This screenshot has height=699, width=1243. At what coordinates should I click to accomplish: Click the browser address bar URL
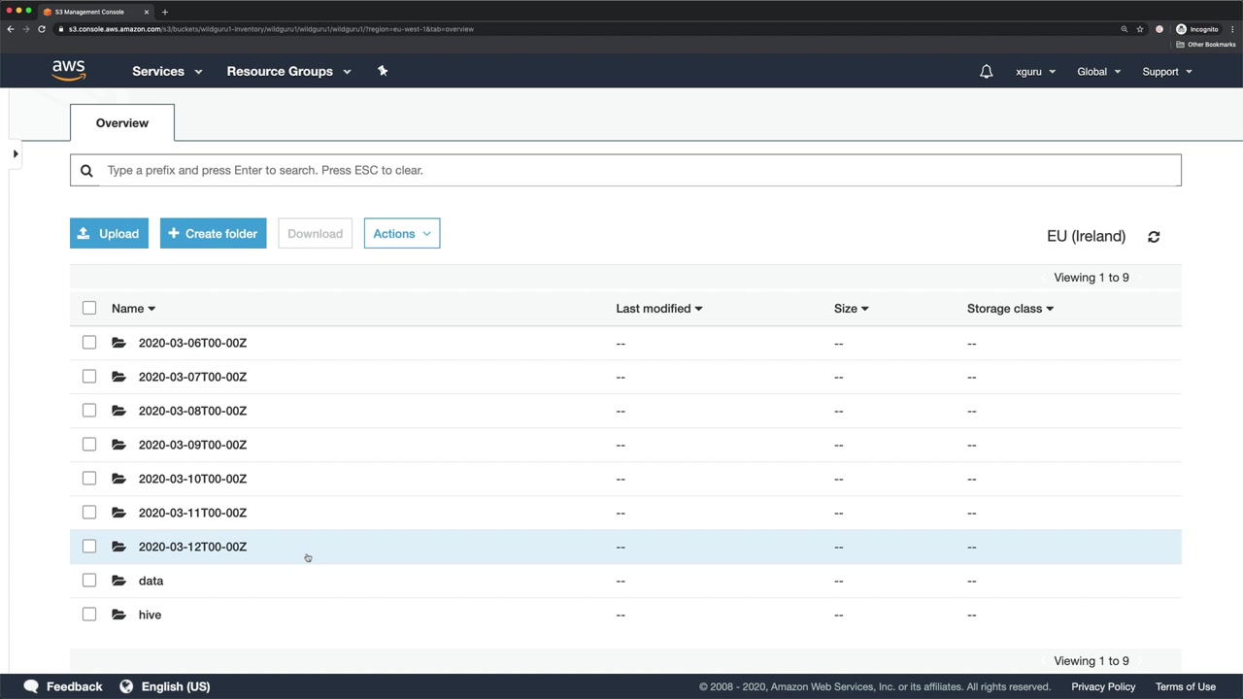(271, 29)
